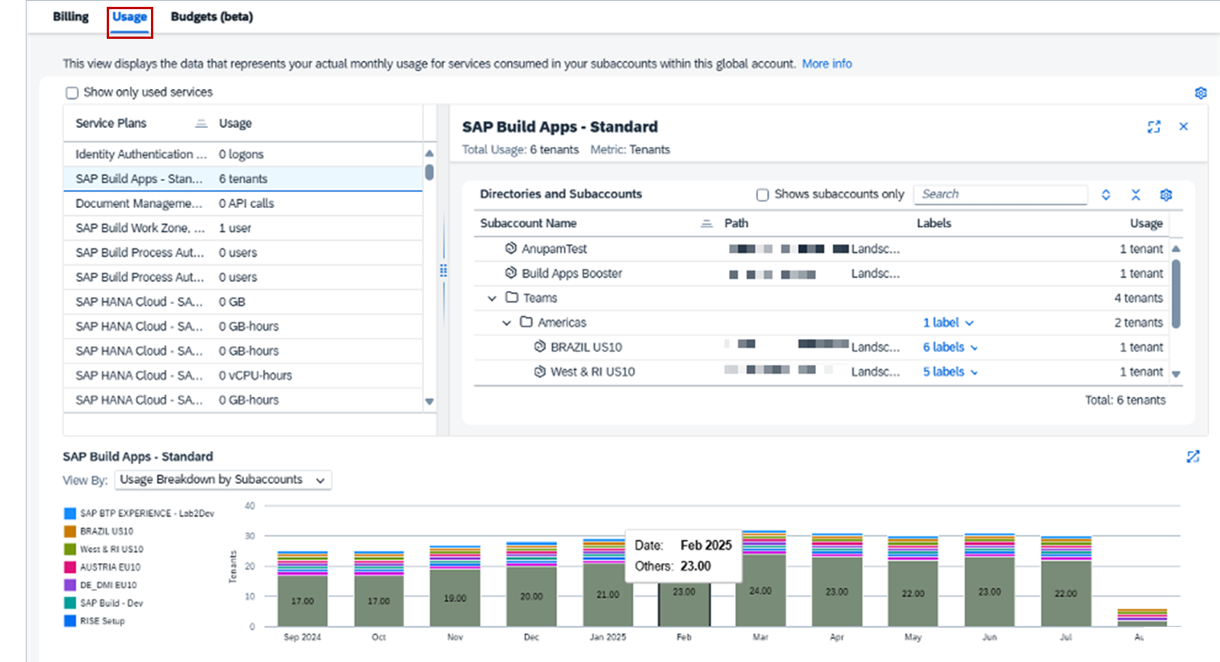Click scroll down arrow of service plans list
This screenshot has height=662, width=1220.
429,401
